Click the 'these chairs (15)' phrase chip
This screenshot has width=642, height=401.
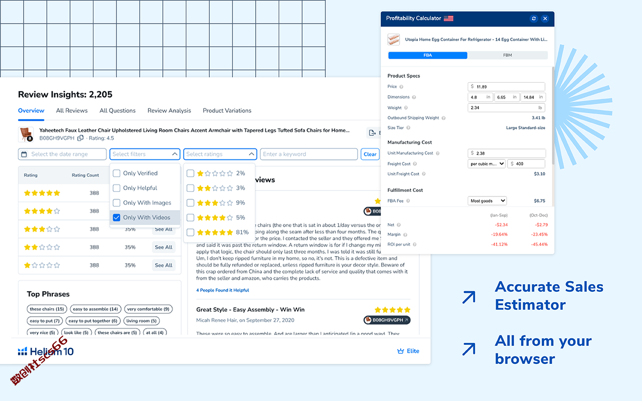click(x=47, y=309)
